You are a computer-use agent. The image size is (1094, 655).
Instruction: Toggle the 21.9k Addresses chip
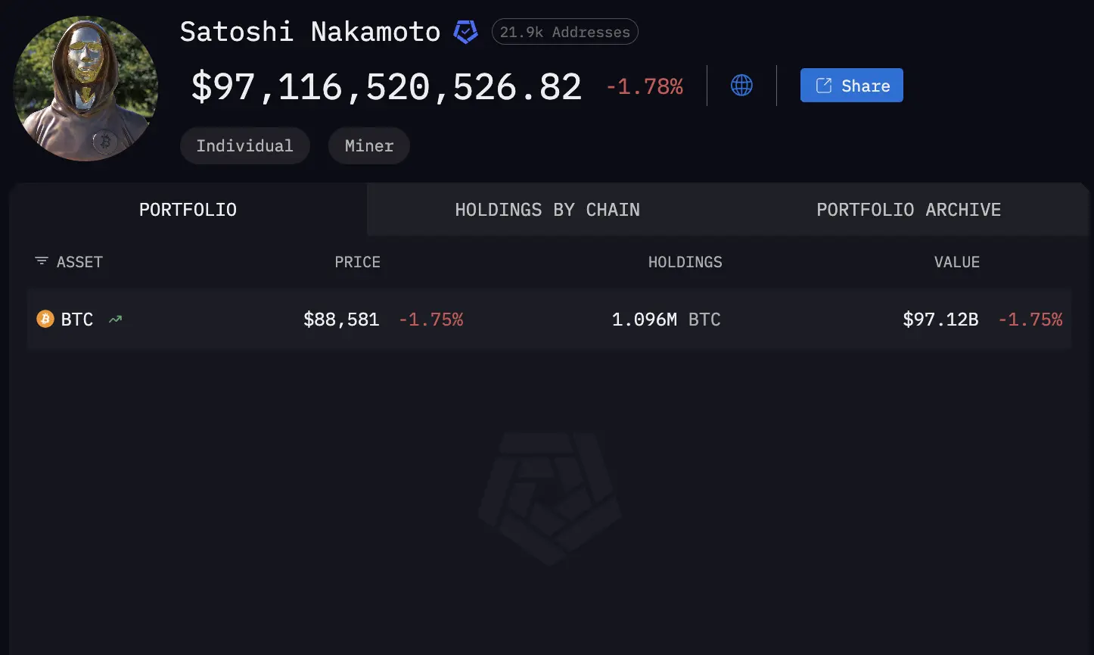click(x=564, y=32)
